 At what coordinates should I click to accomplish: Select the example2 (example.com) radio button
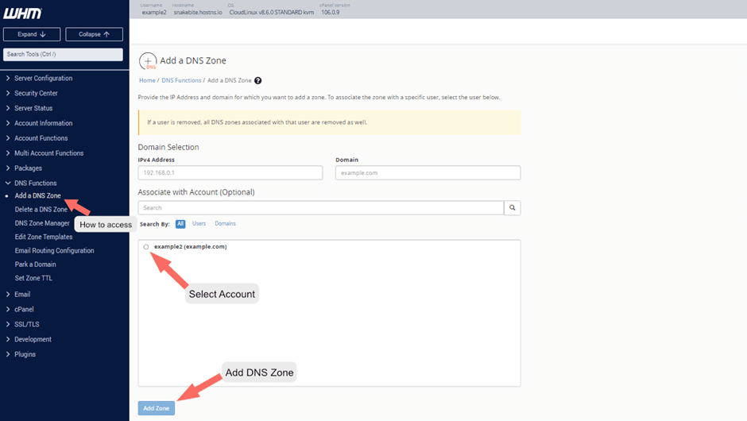click(146, 247)
